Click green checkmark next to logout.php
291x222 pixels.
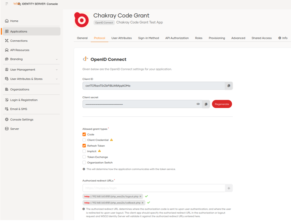click(146, 196)
